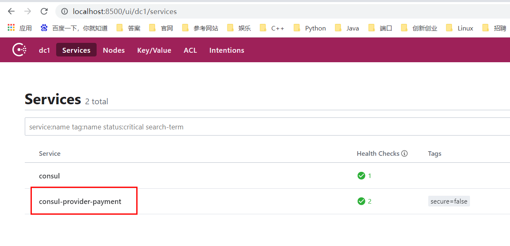
Task: Open the 端口 bookmark folder
Action: 380,28
